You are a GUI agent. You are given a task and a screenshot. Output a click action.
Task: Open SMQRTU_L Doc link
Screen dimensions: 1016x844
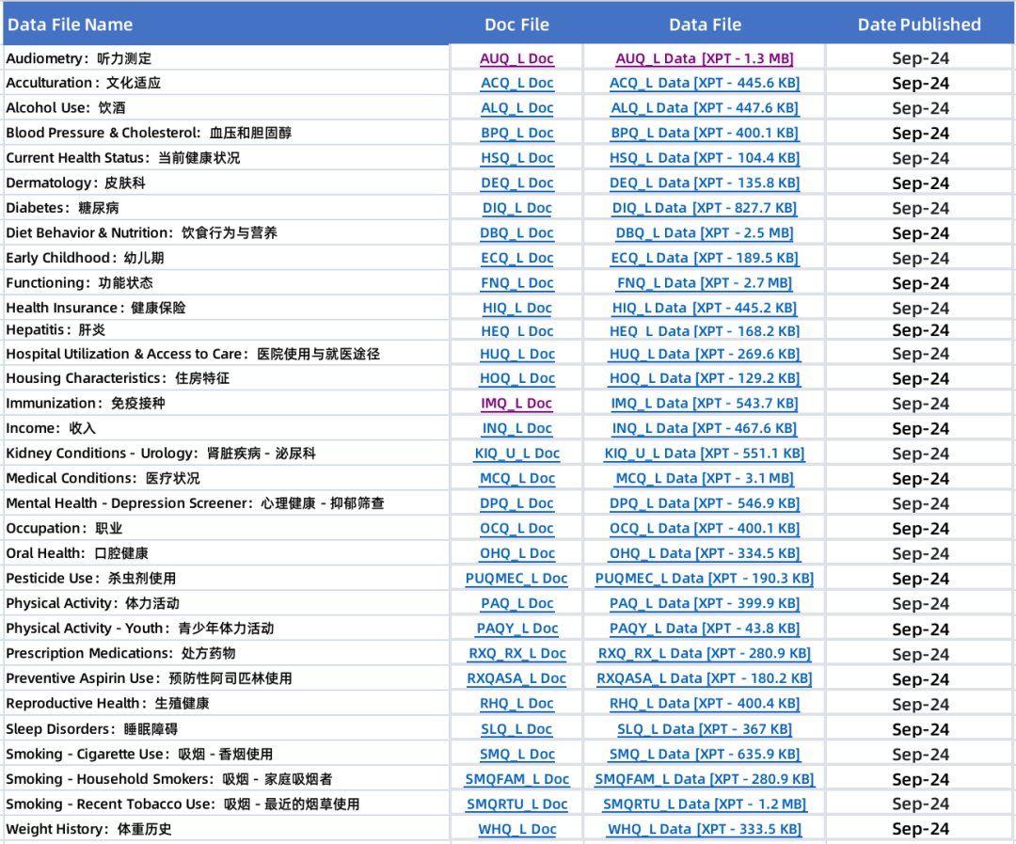[x=517, y=804]
